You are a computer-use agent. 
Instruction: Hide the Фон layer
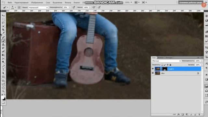153,73
